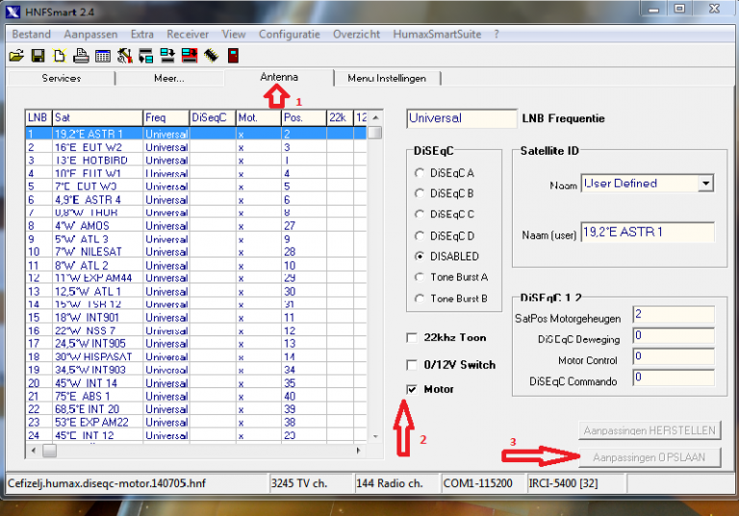Viewport: 739px width, 516px height.
Task: Click the save floppy disk icon
Action: coord(38,56)
